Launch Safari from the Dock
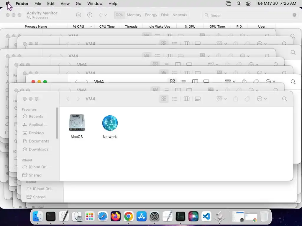Viewport: 302px width, 226px height. click(x=102, y=216)
